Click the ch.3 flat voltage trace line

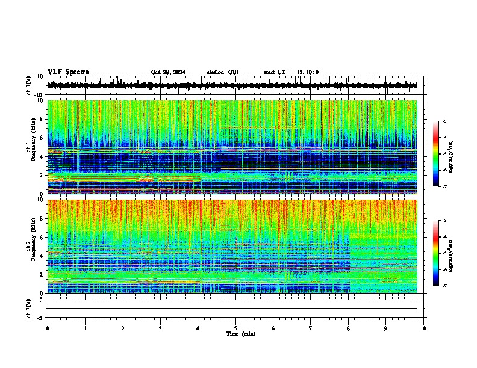pyautogui.click(x=232, y=308)
